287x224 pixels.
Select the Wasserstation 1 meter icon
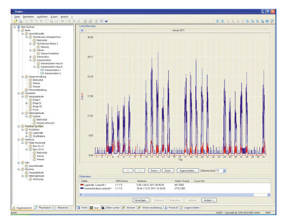coord(42,70)
